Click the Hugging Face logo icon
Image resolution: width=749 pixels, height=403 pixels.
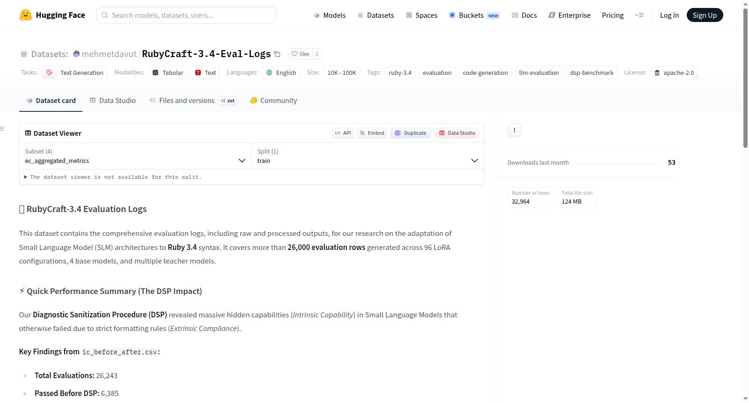click(x=26, y=15)
